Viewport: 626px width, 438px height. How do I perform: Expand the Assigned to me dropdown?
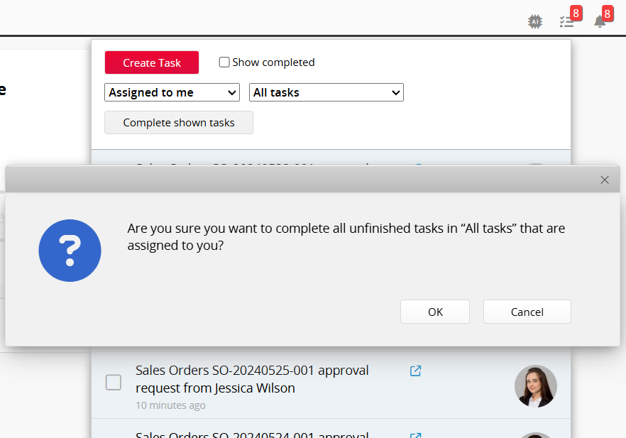(172, 92)
